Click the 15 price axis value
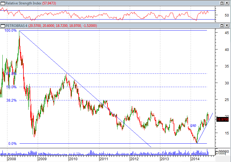This screenshot has width=231, height=162. point(227,133)
